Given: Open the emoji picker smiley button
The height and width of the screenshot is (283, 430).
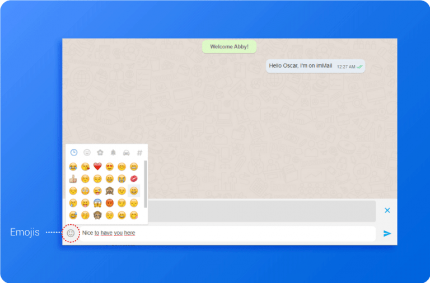Looking at the screenshot, I should pyautogui.click(x=71, y=233).
